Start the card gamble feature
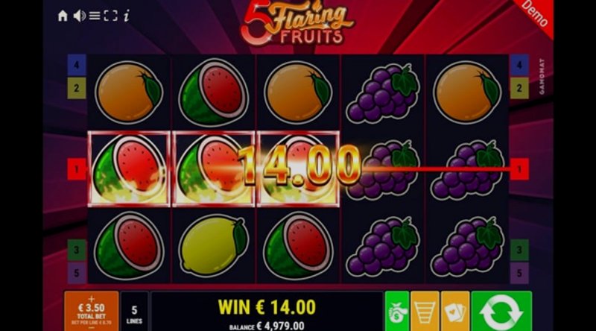The height and width of the screenshot is (331, 596). coord(455,311)
